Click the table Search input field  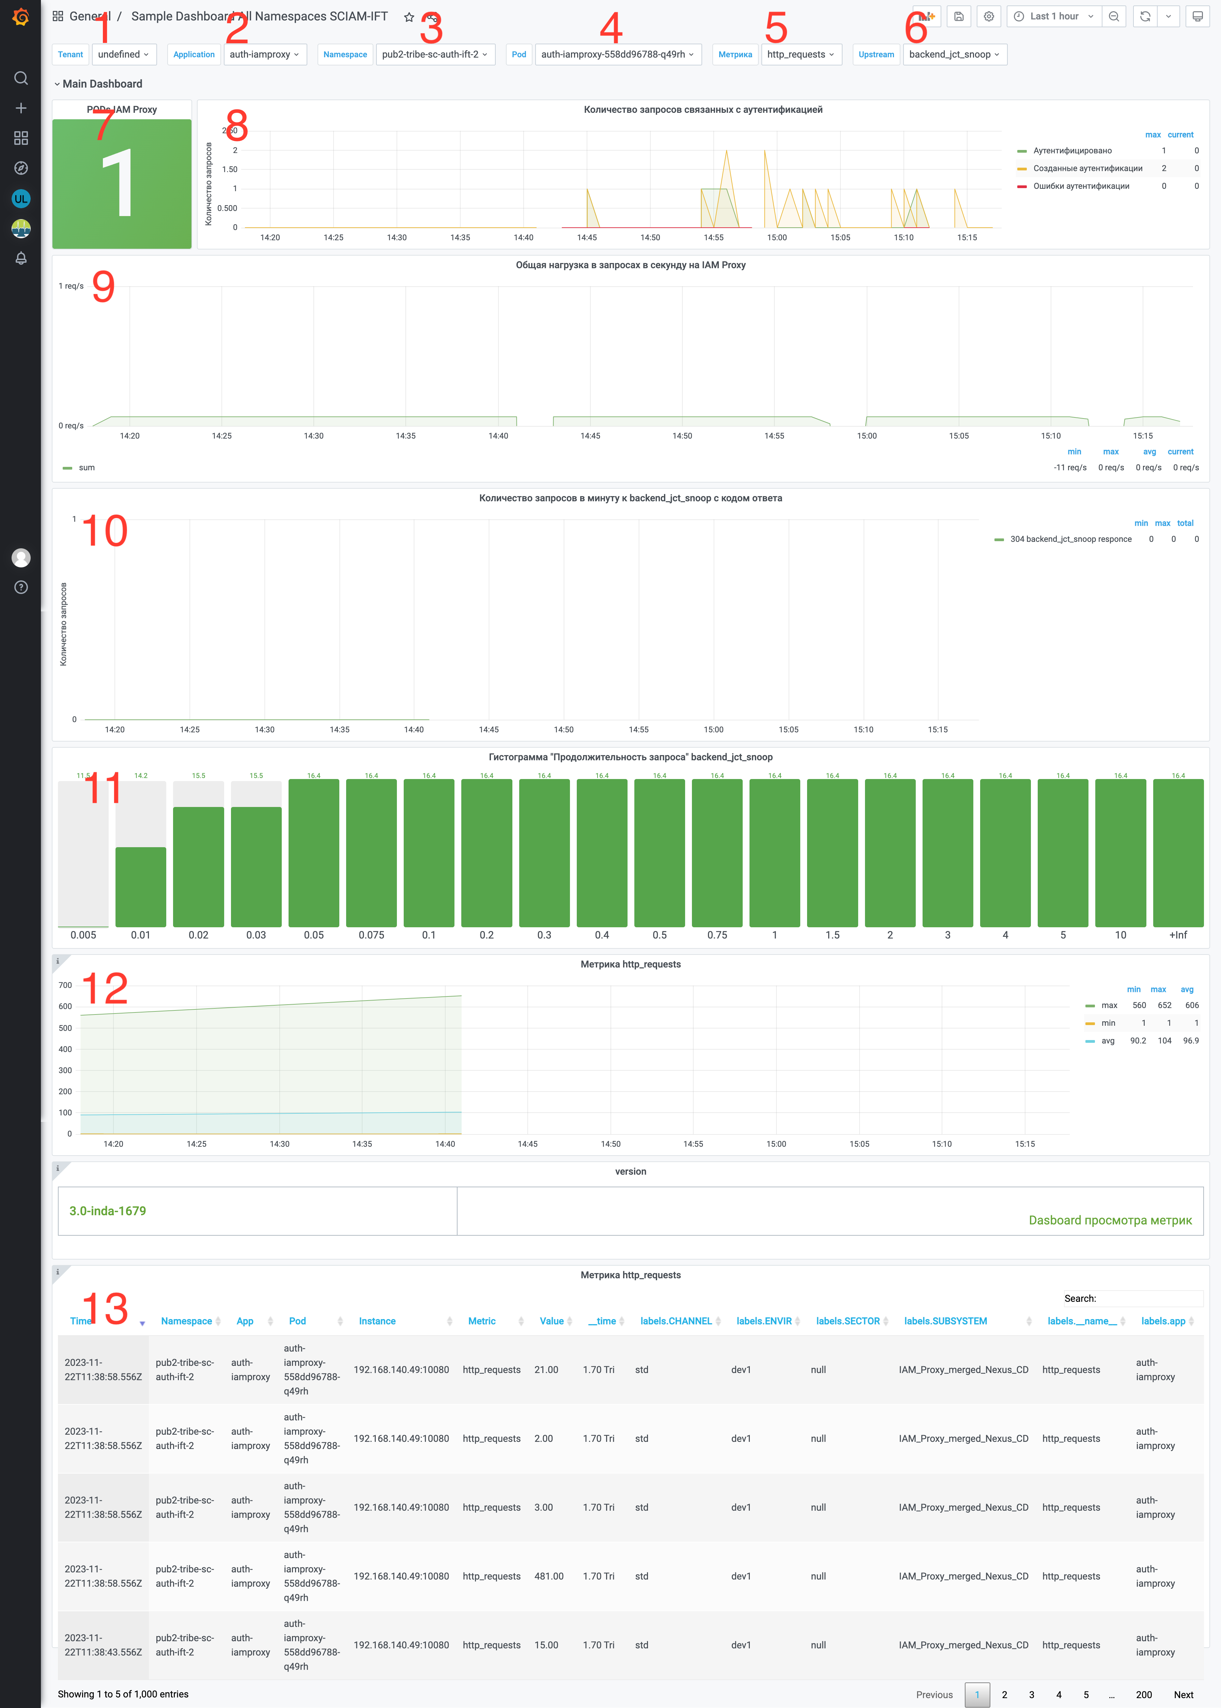point(1150,1298)
